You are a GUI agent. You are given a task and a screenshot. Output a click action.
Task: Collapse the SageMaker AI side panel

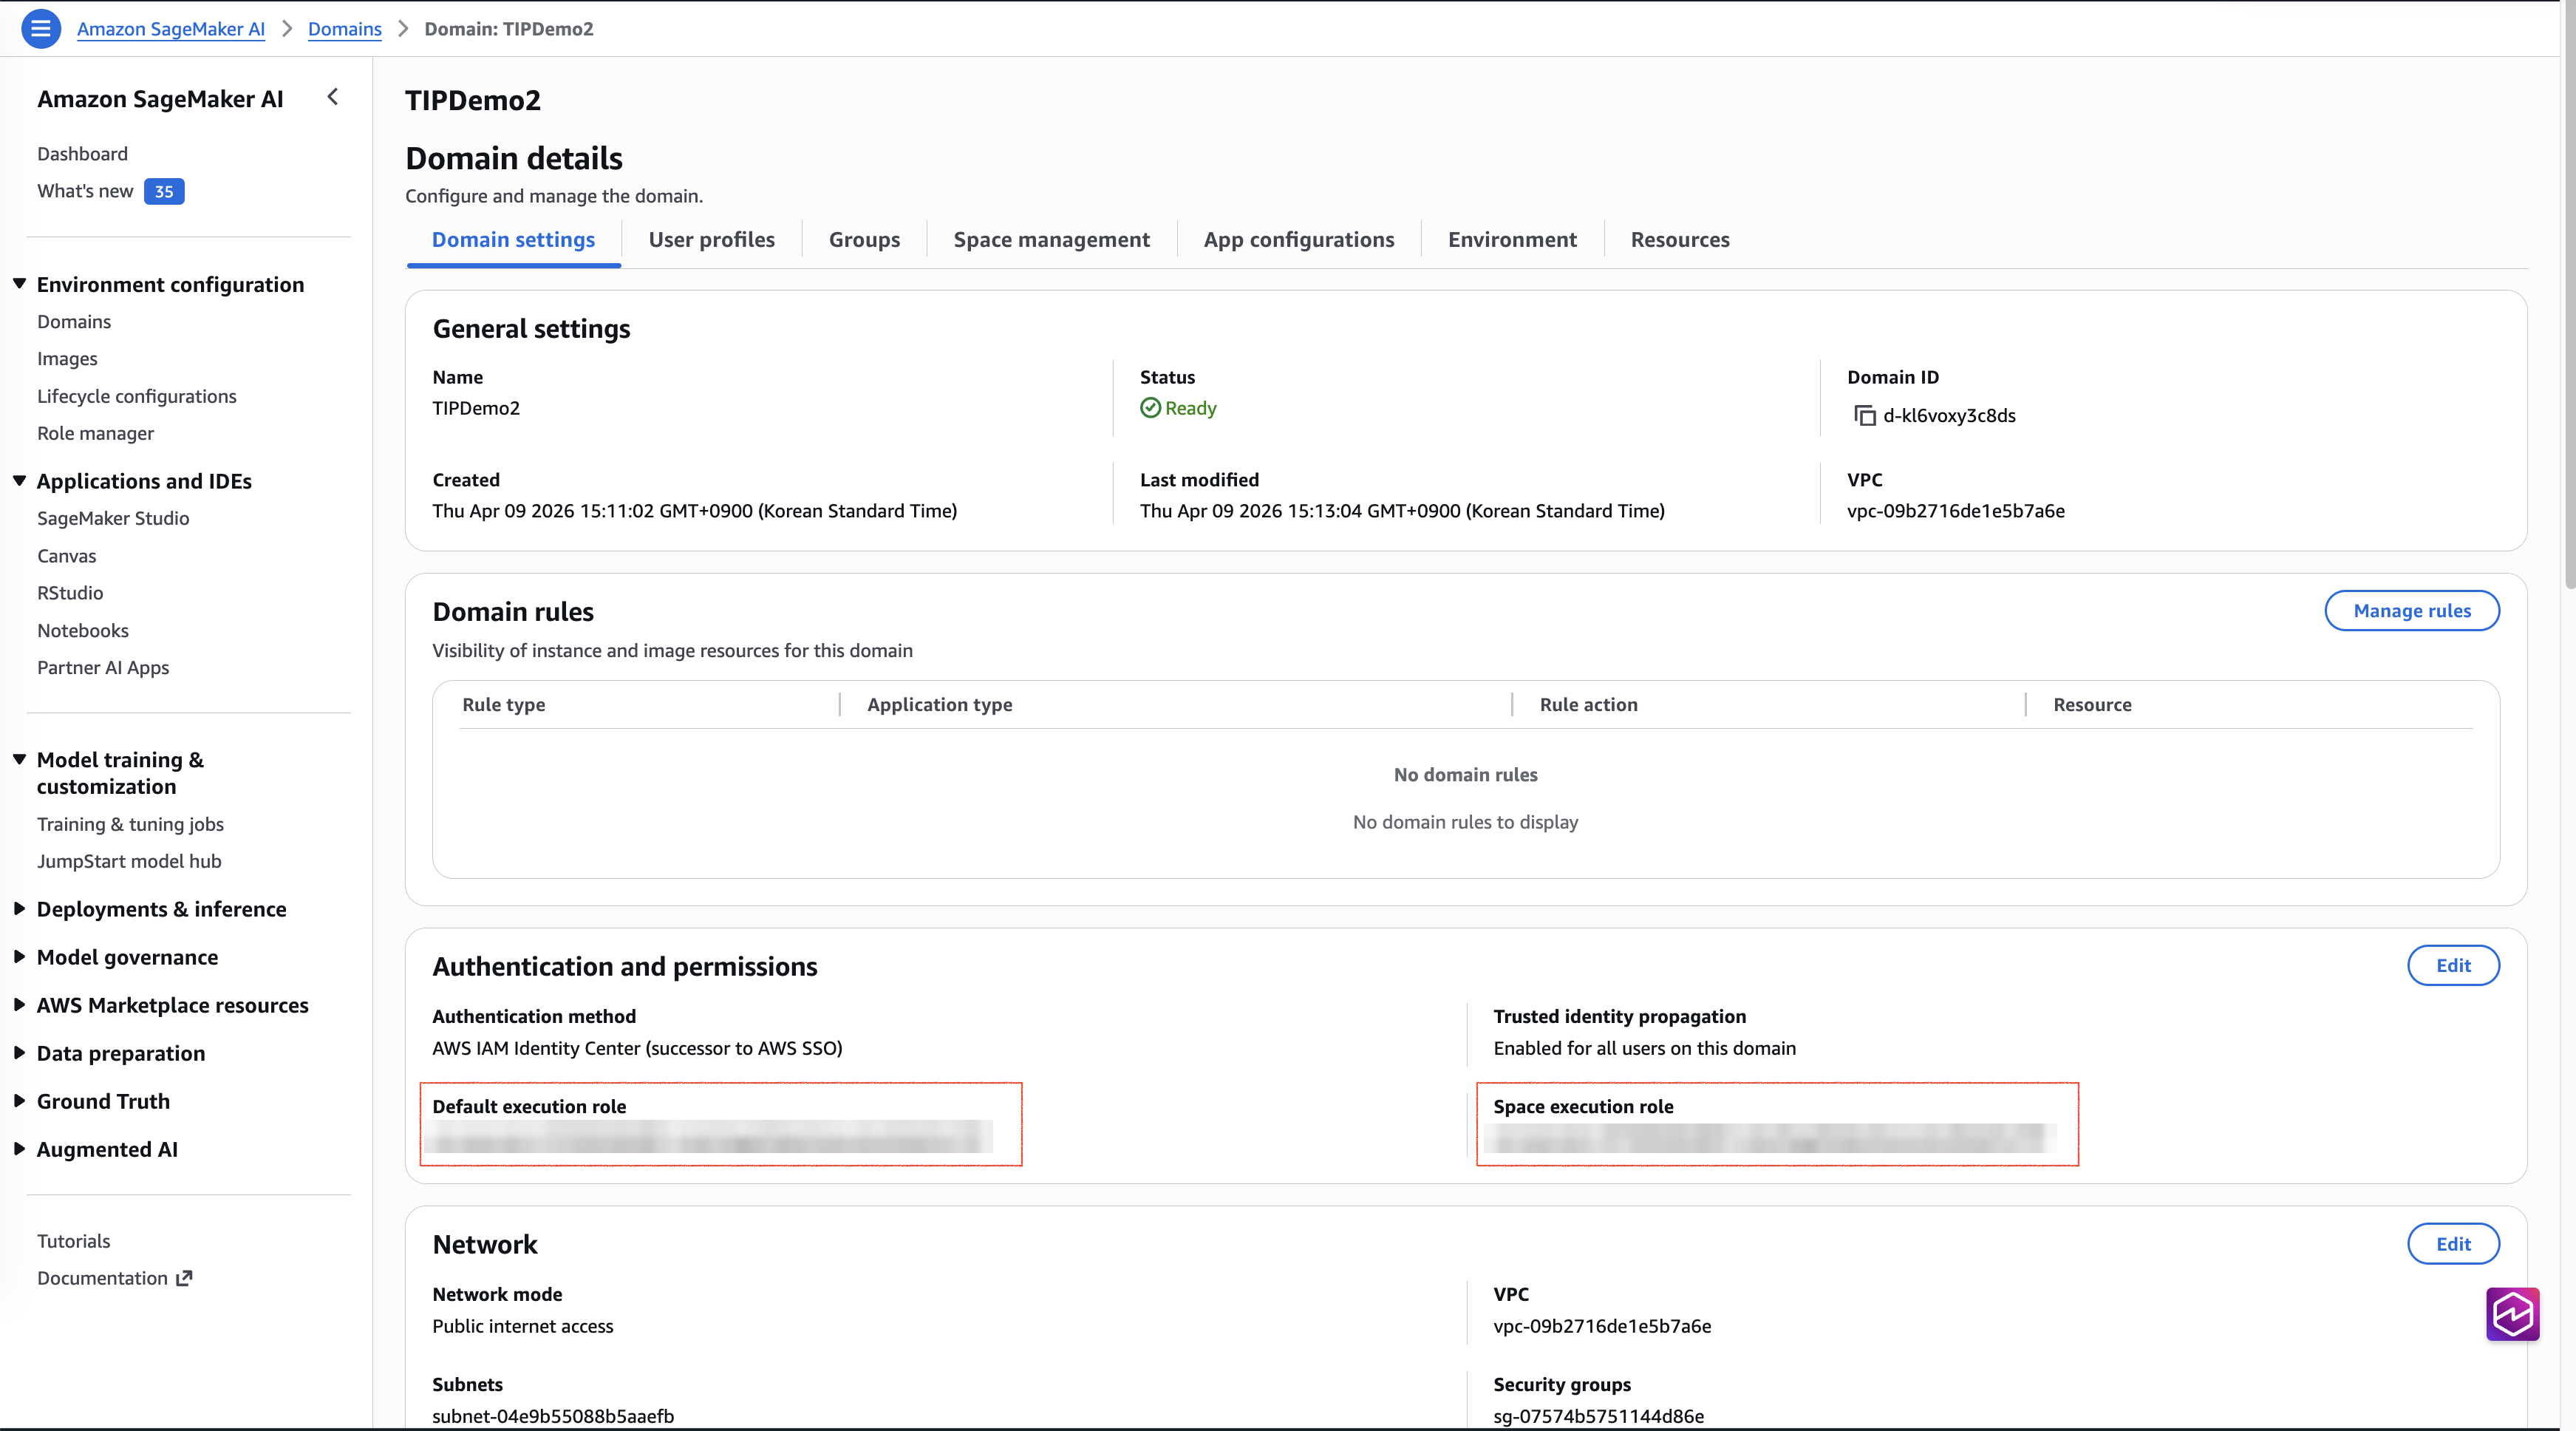point(333,97)
